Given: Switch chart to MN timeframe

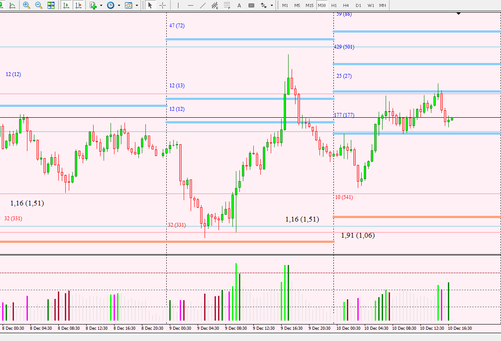Looking at the screenshot, I should tap(383, 5).
